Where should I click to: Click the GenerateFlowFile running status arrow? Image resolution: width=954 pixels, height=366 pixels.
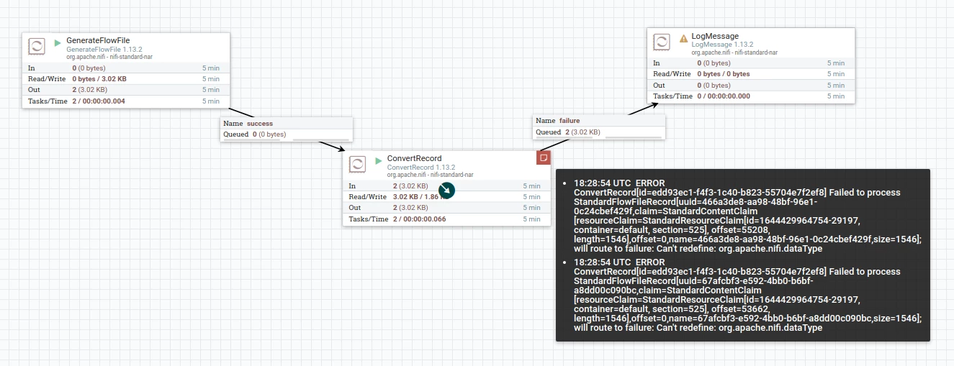(58, 42)
